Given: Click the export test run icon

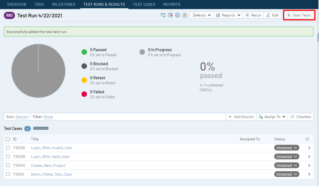Looking at the screenshot, I should point(170,15).
